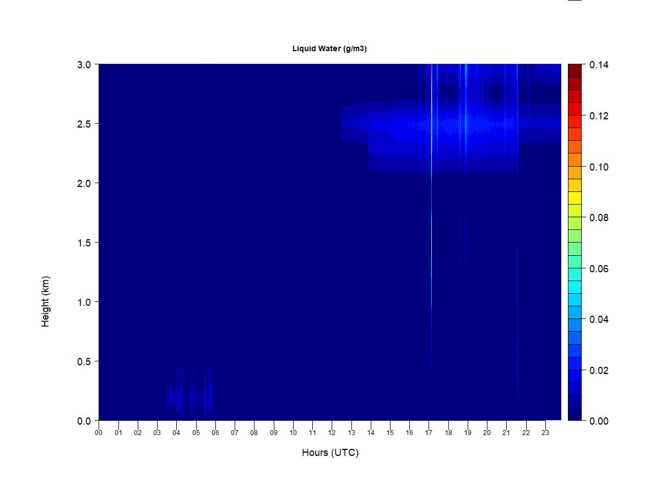This screenshot has height=495, width=661.
Task: Click the cyan colorbar segment near 0.05
Action: (x=575, y=287)
